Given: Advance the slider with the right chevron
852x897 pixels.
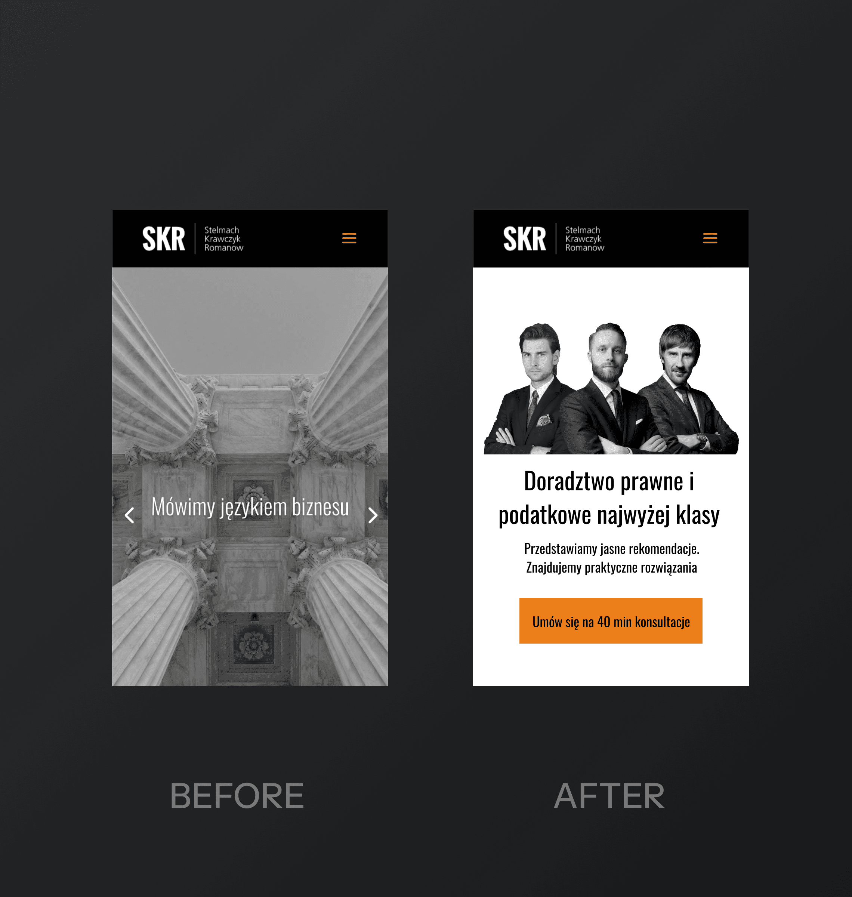Looking at the screenshot, I should (373, 515).
